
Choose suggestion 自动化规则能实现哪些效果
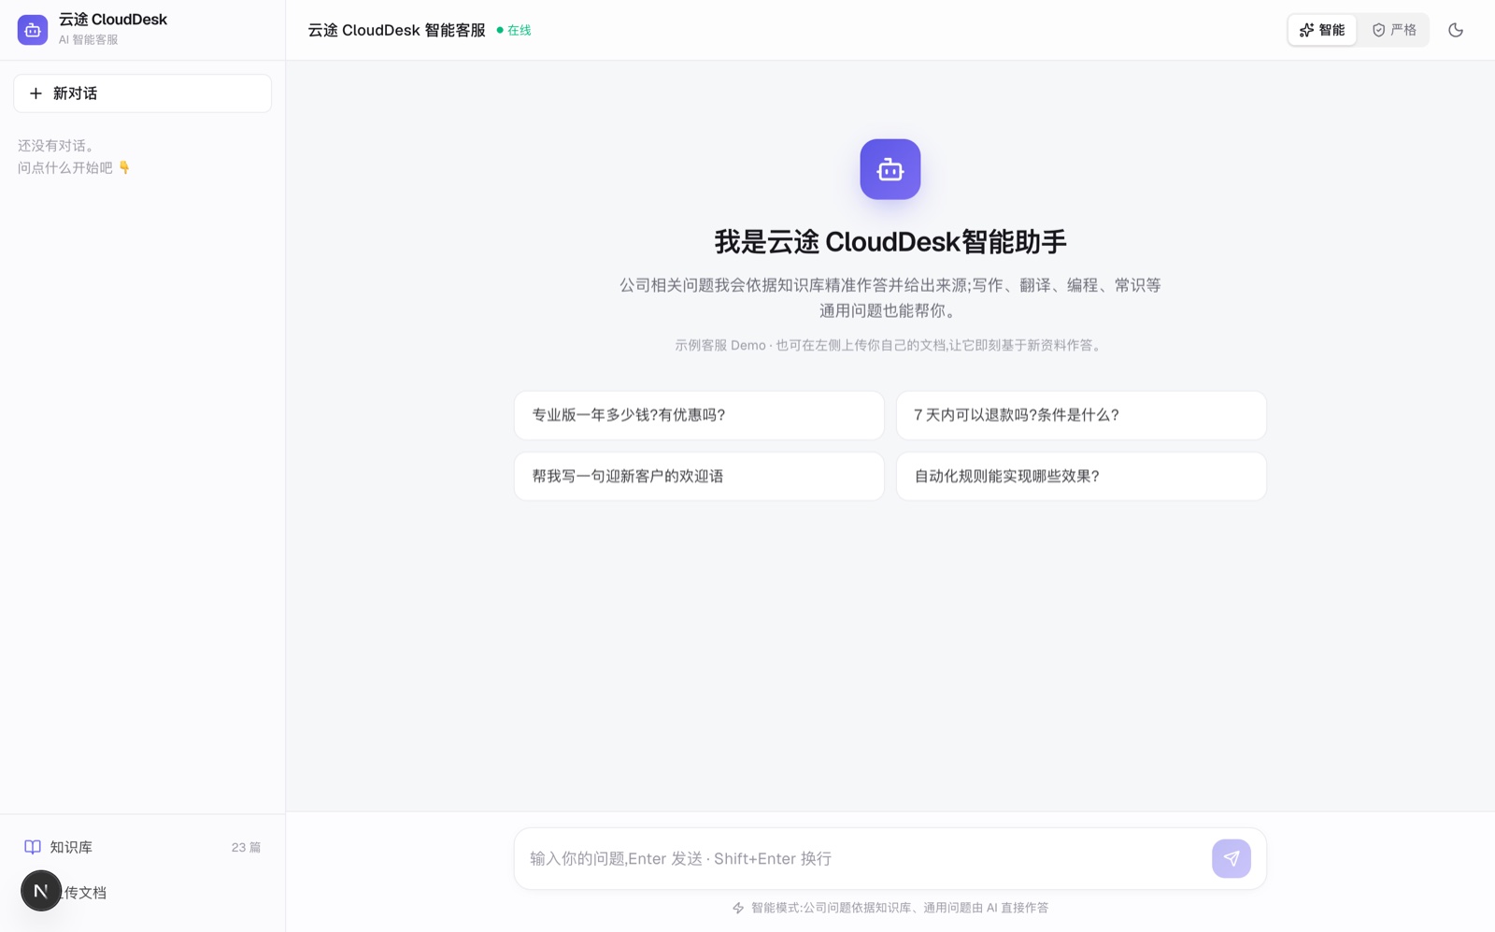click(1081, 476)
